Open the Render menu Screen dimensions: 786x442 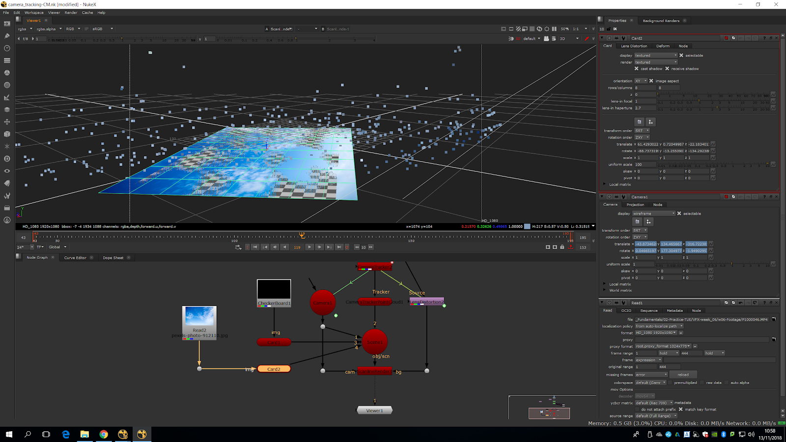(x=71, y=13)
